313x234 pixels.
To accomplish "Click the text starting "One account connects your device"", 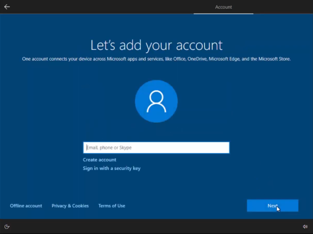I will pyautogui.click(x=156, y=59).
